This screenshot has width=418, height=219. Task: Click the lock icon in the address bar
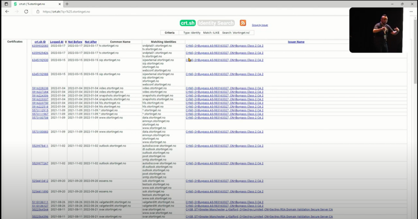click(x=38, y=12)
